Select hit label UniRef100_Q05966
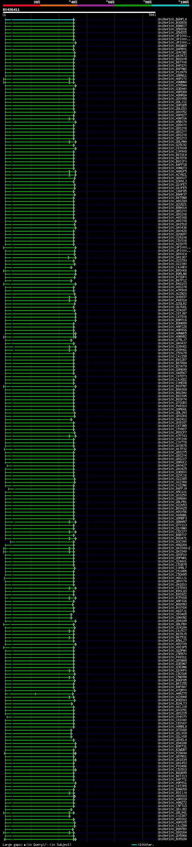192x847 pixels. point(172,836)
